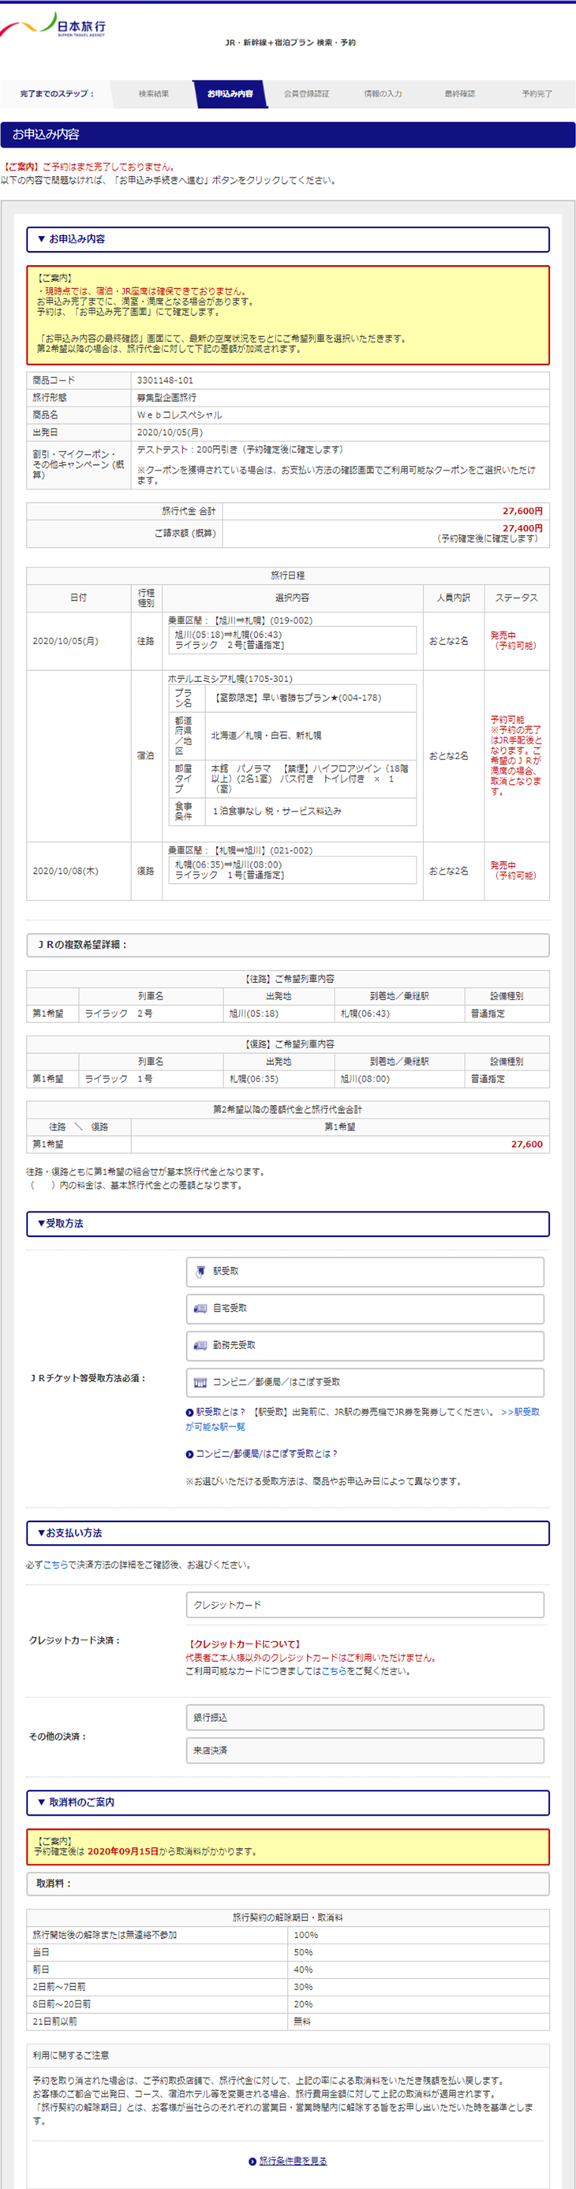
Task: Go to the 検索結果 step tab
Action: tap(154, 94)
